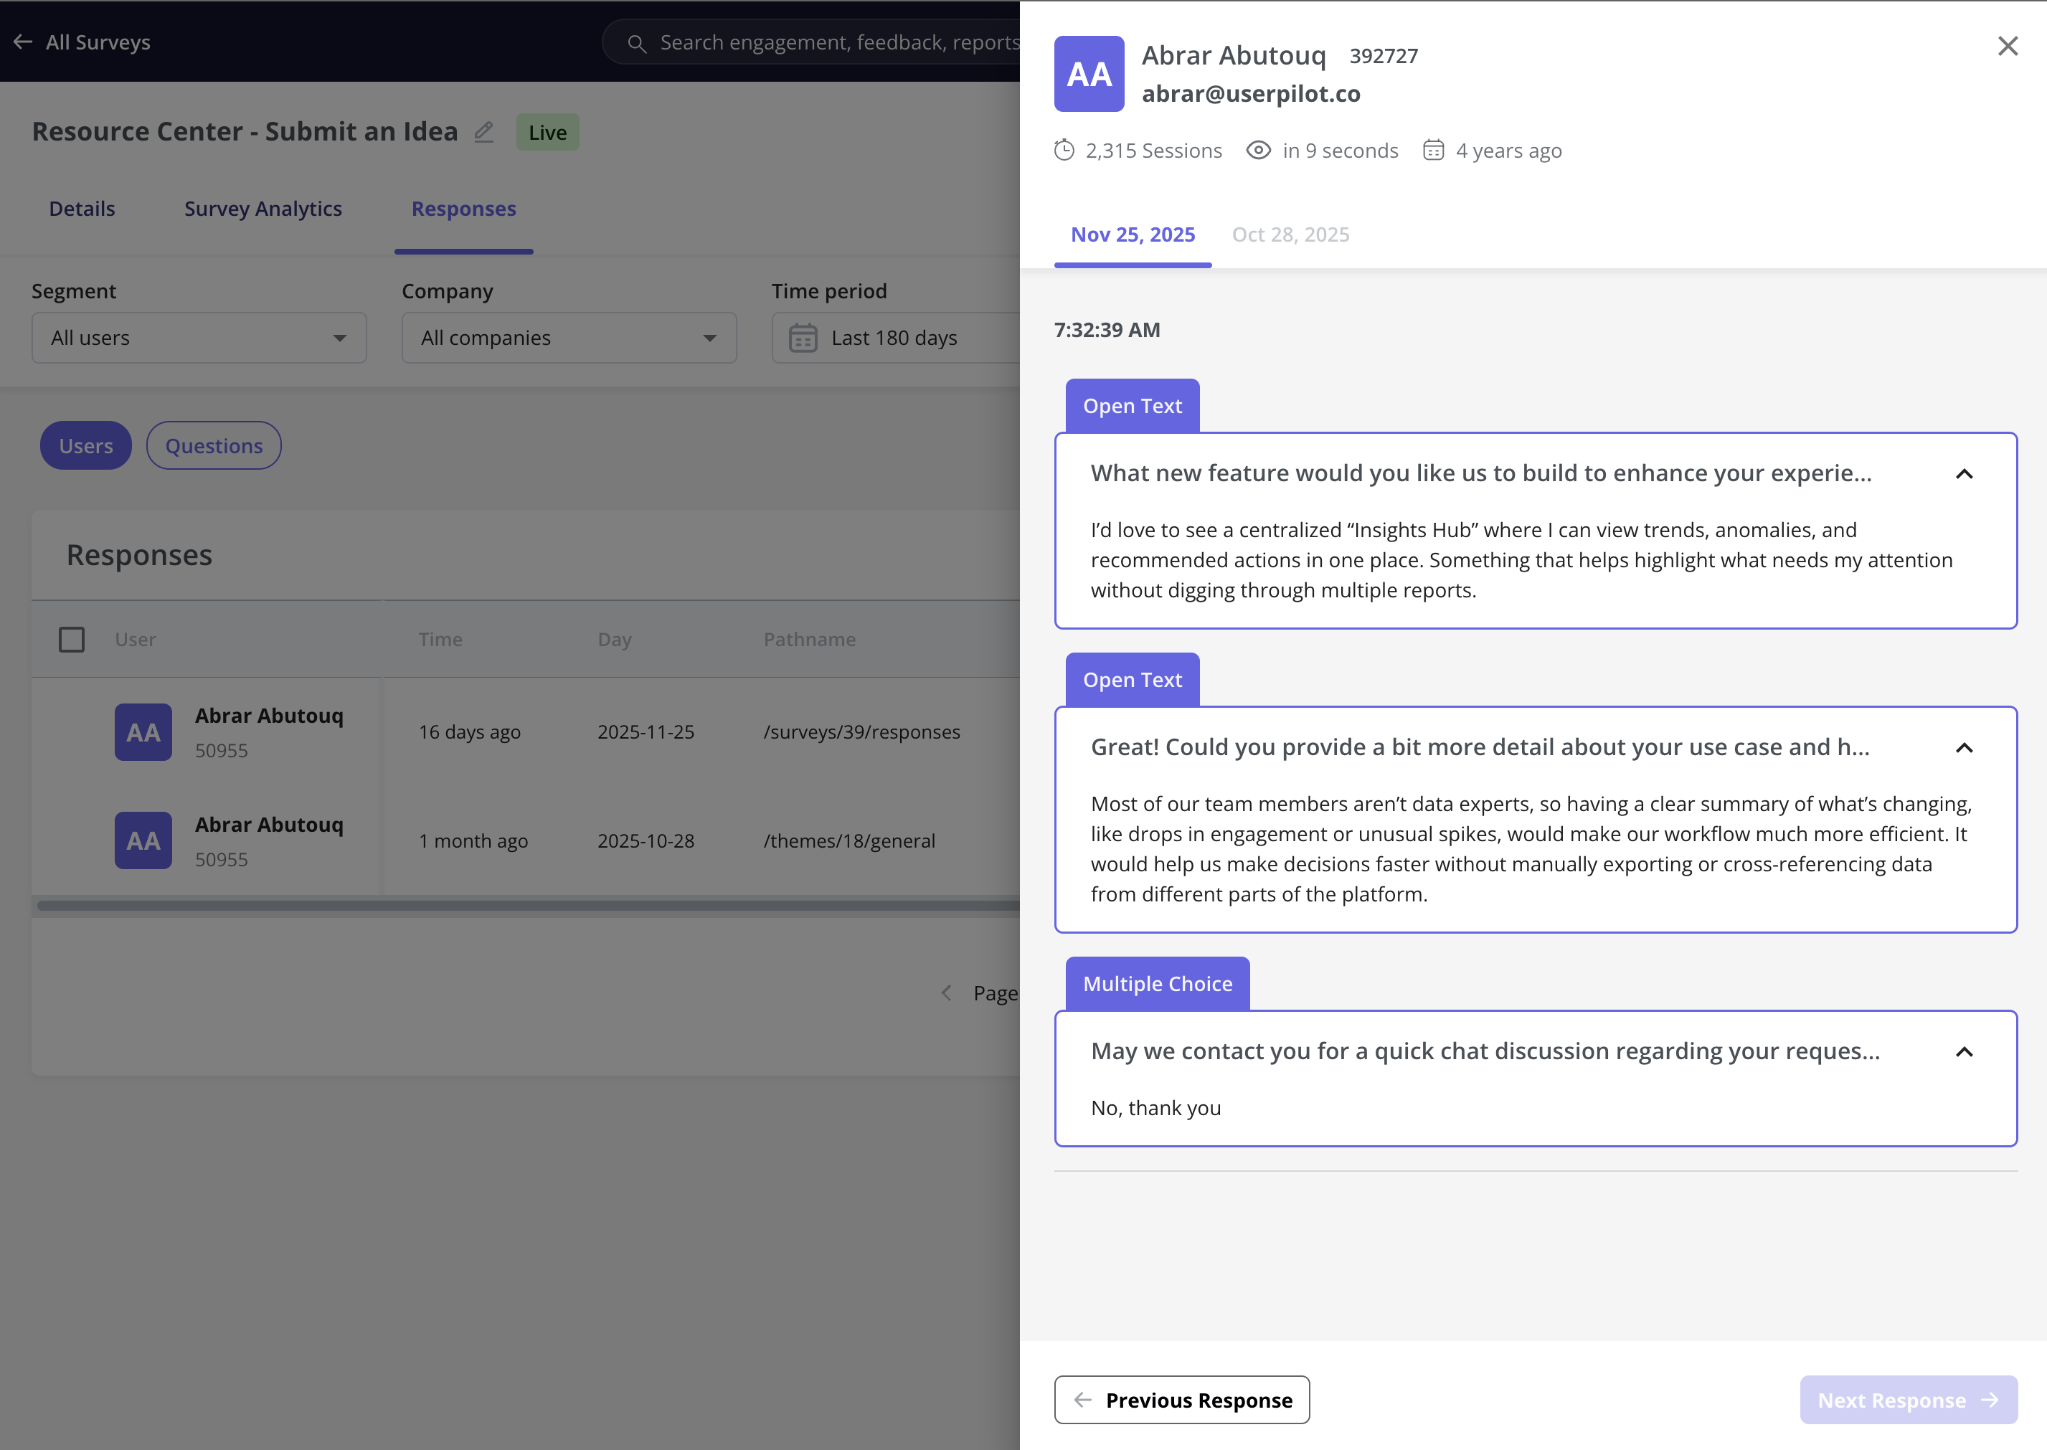The width and height of the screenshot is (2047, 1450).
Task: Switch to the Users view pill
Action: [x=86, y=445]
